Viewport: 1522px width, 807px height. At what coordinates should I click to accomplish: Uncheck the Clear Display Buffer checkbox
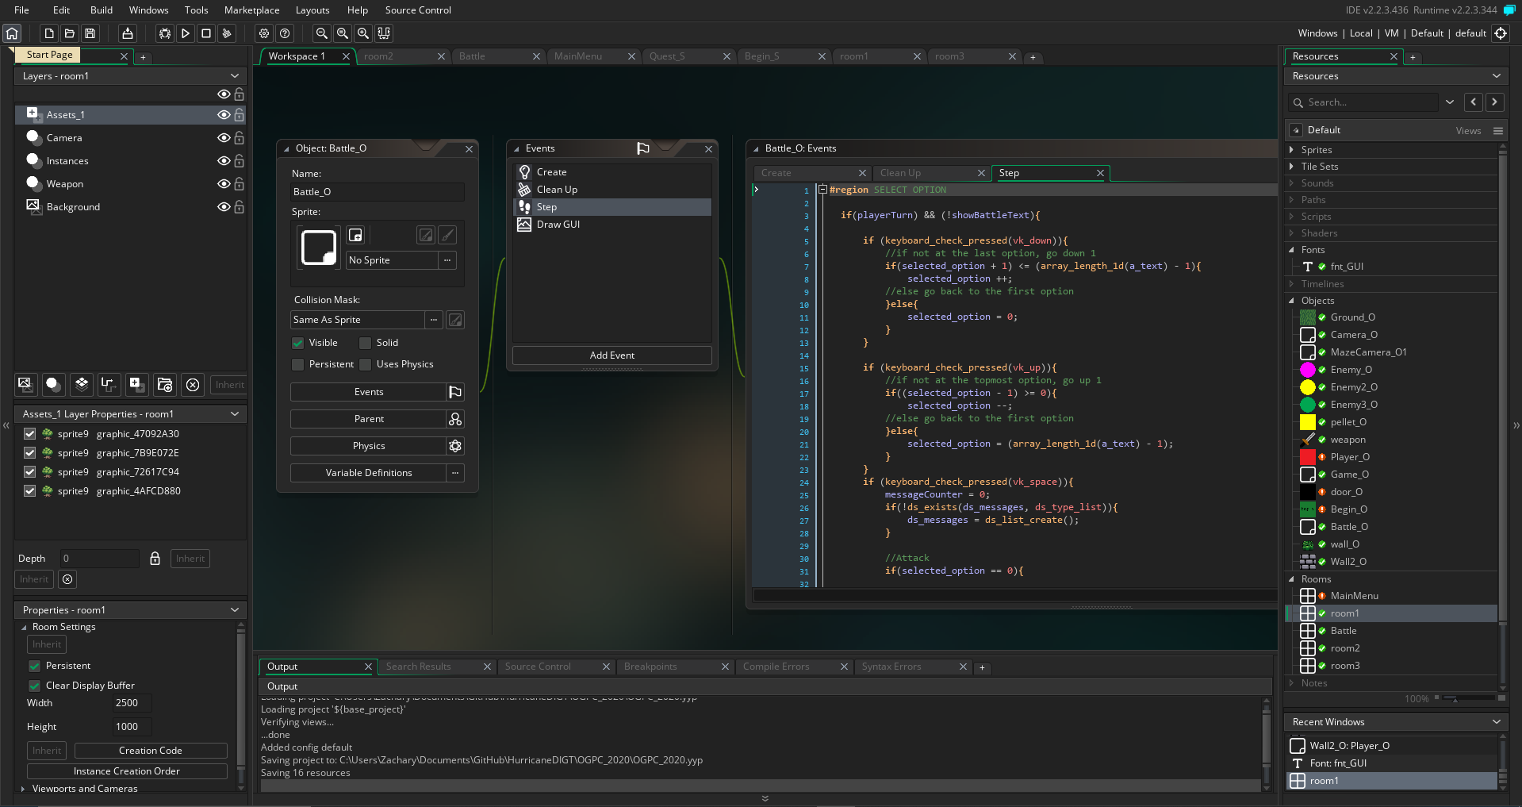coord(35,686)
